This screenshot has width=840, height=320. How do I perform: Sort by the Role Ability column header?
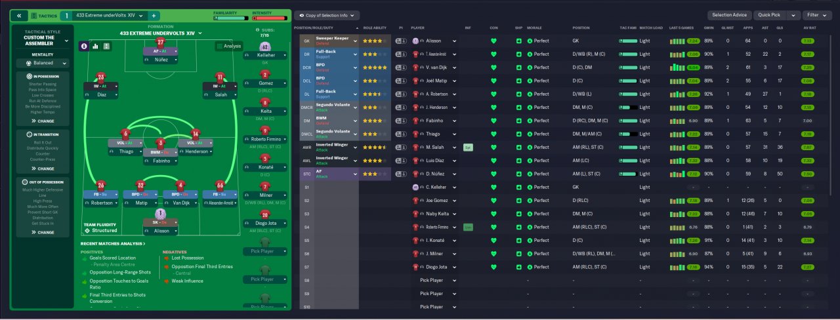click(x=376, y=28)
